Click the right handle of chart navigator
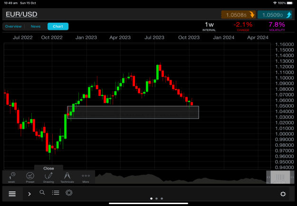The height and width of the screenshot is (206, 297). pos(292,177)
